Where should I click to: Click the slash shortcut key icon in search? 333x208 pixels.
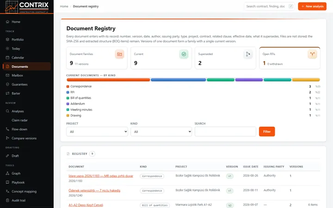pyautogui.click(x=291, y=6)
